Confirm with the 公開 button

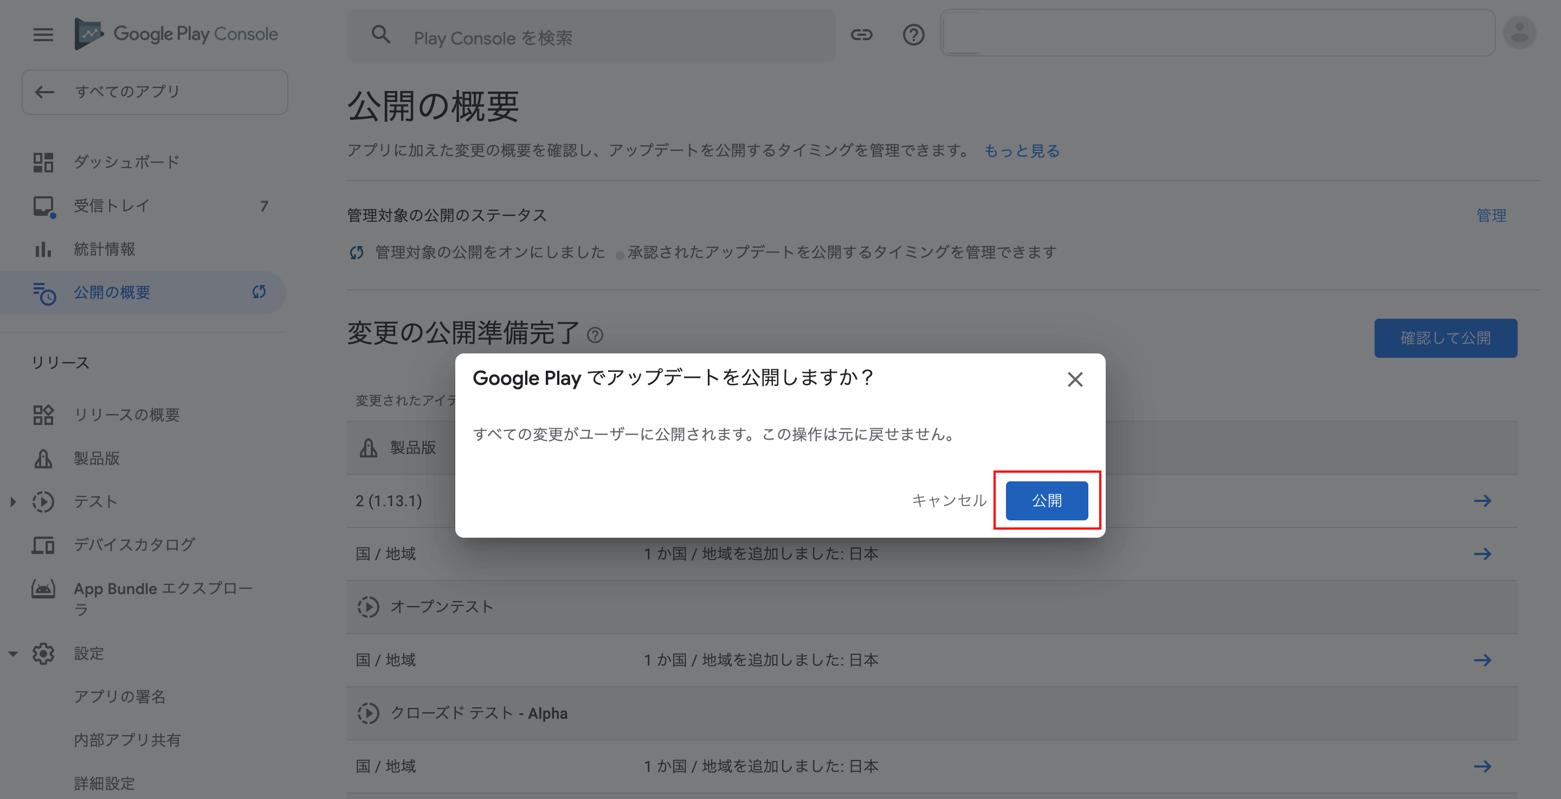pos(1047,501)
